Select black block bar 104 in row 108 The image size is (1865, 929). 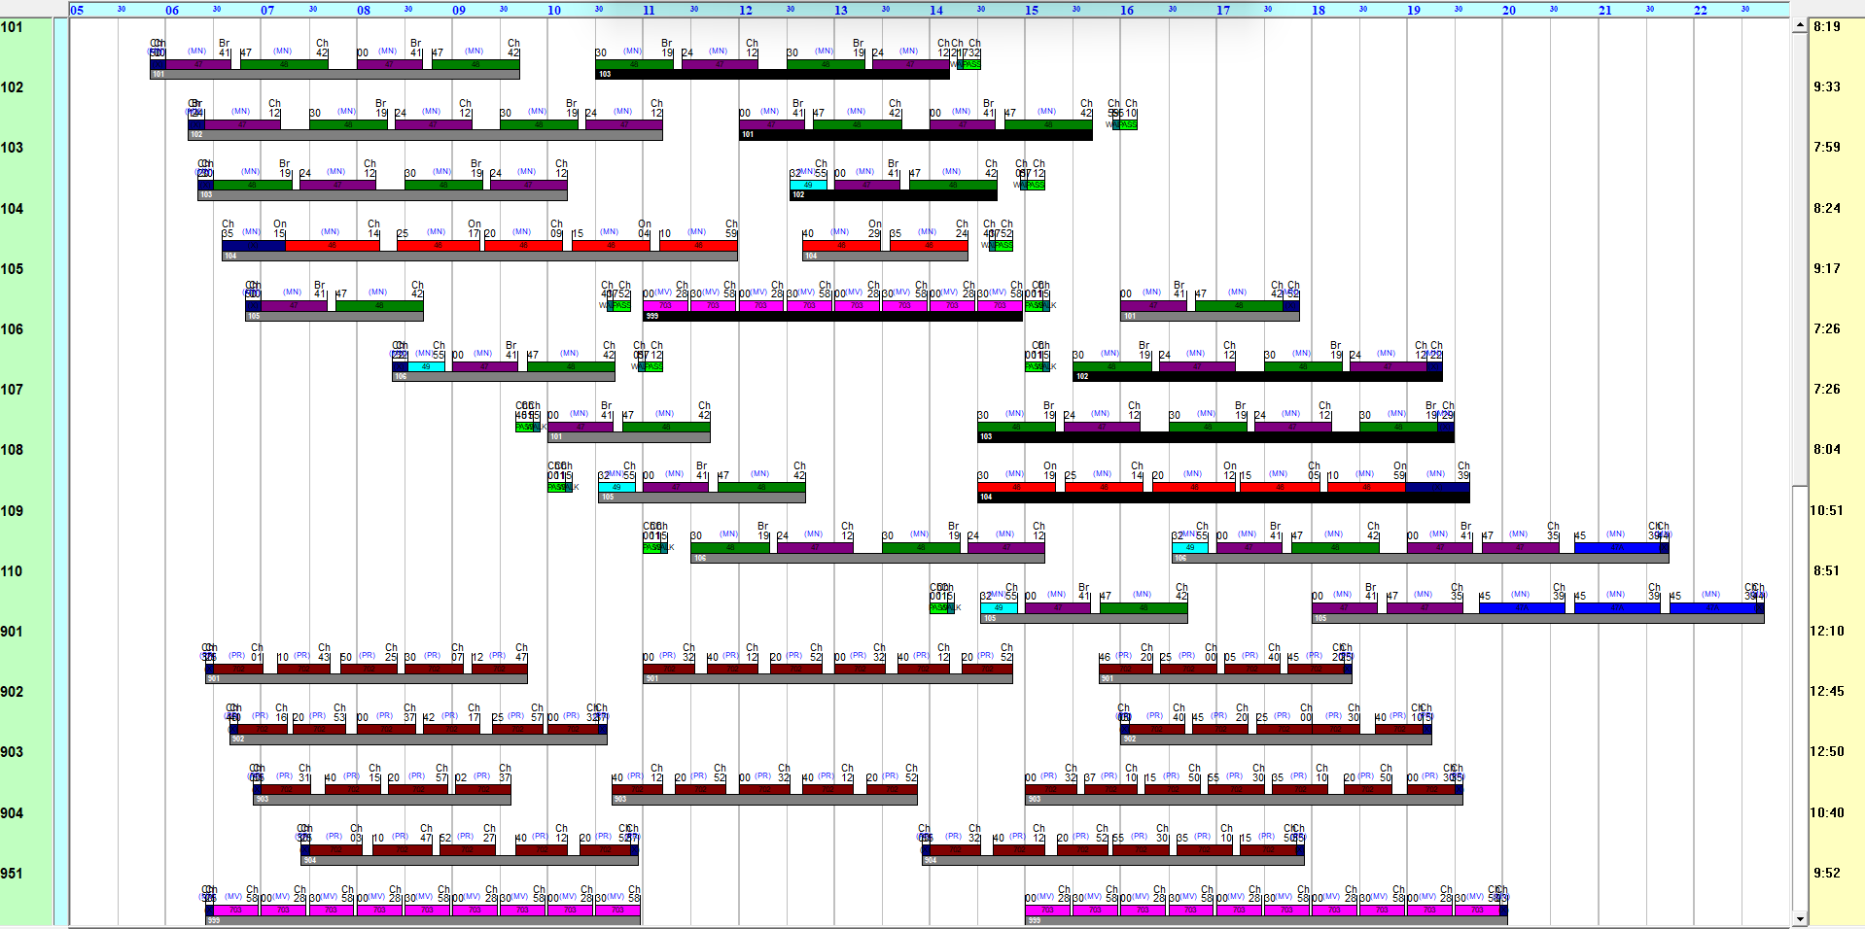(1223, 498)
